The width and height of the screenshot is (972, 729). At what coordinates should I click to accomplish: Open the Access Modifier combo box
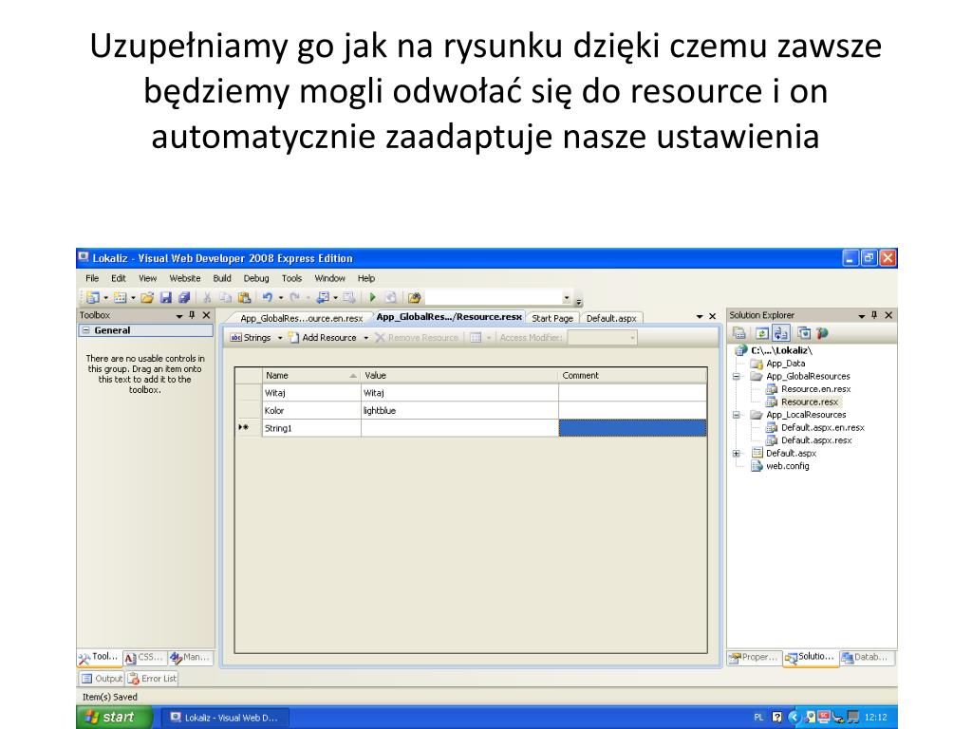(603, 338)
